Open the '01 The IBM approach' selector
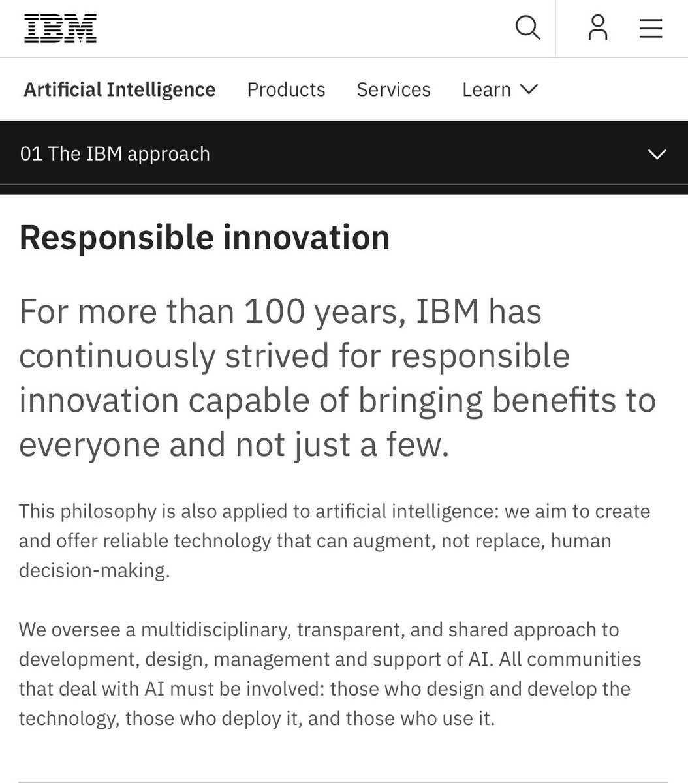This screenshot has height=783, width=688. tap(344, 154)
